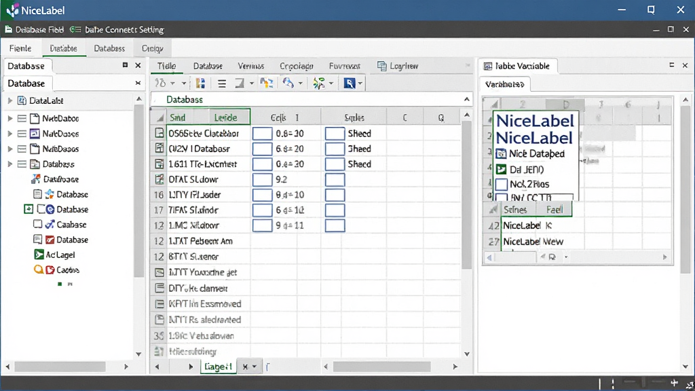
Task: Click the orange-blue connect tables toolbar icon
Action: [266, 83]
